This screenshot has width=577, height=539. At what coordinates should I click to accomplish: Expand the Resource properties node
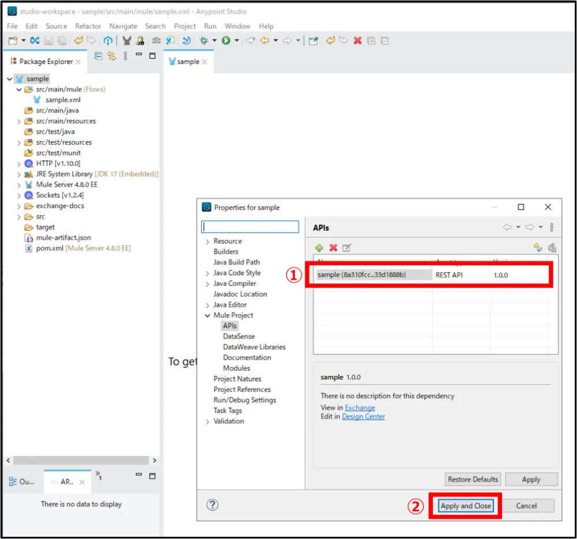coord(207,242)
